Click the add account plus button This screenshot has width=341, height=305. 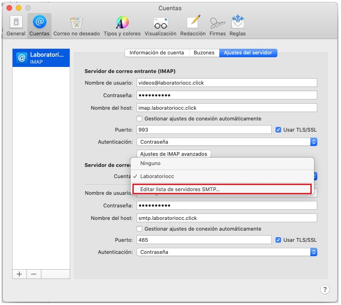(x=20, y=274)
